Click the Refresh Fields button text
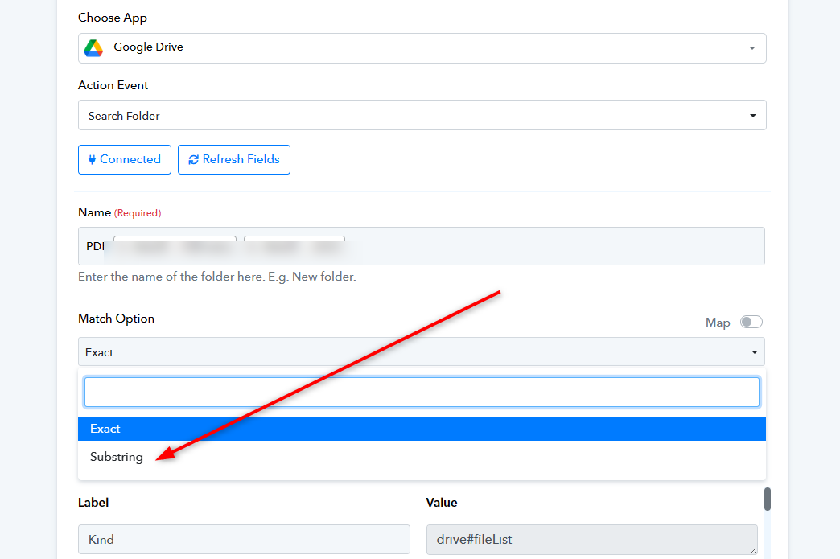 241,159
